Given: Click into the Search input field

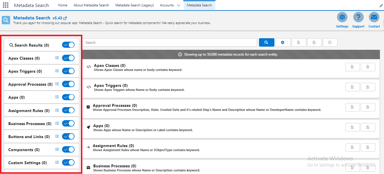Looking at the screenshot, I should (x=170, y=43).
